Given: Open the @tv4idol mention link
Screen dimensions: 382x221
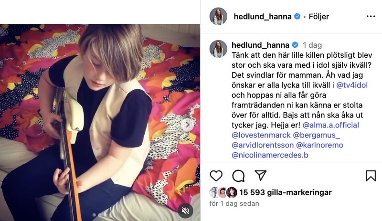Looking at the screenshot, I should 352,85.
